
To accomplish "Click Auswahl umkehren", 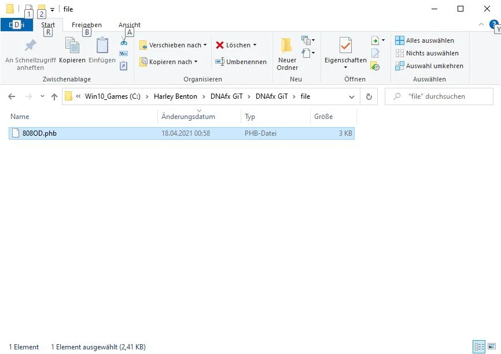I will [429, 66].
